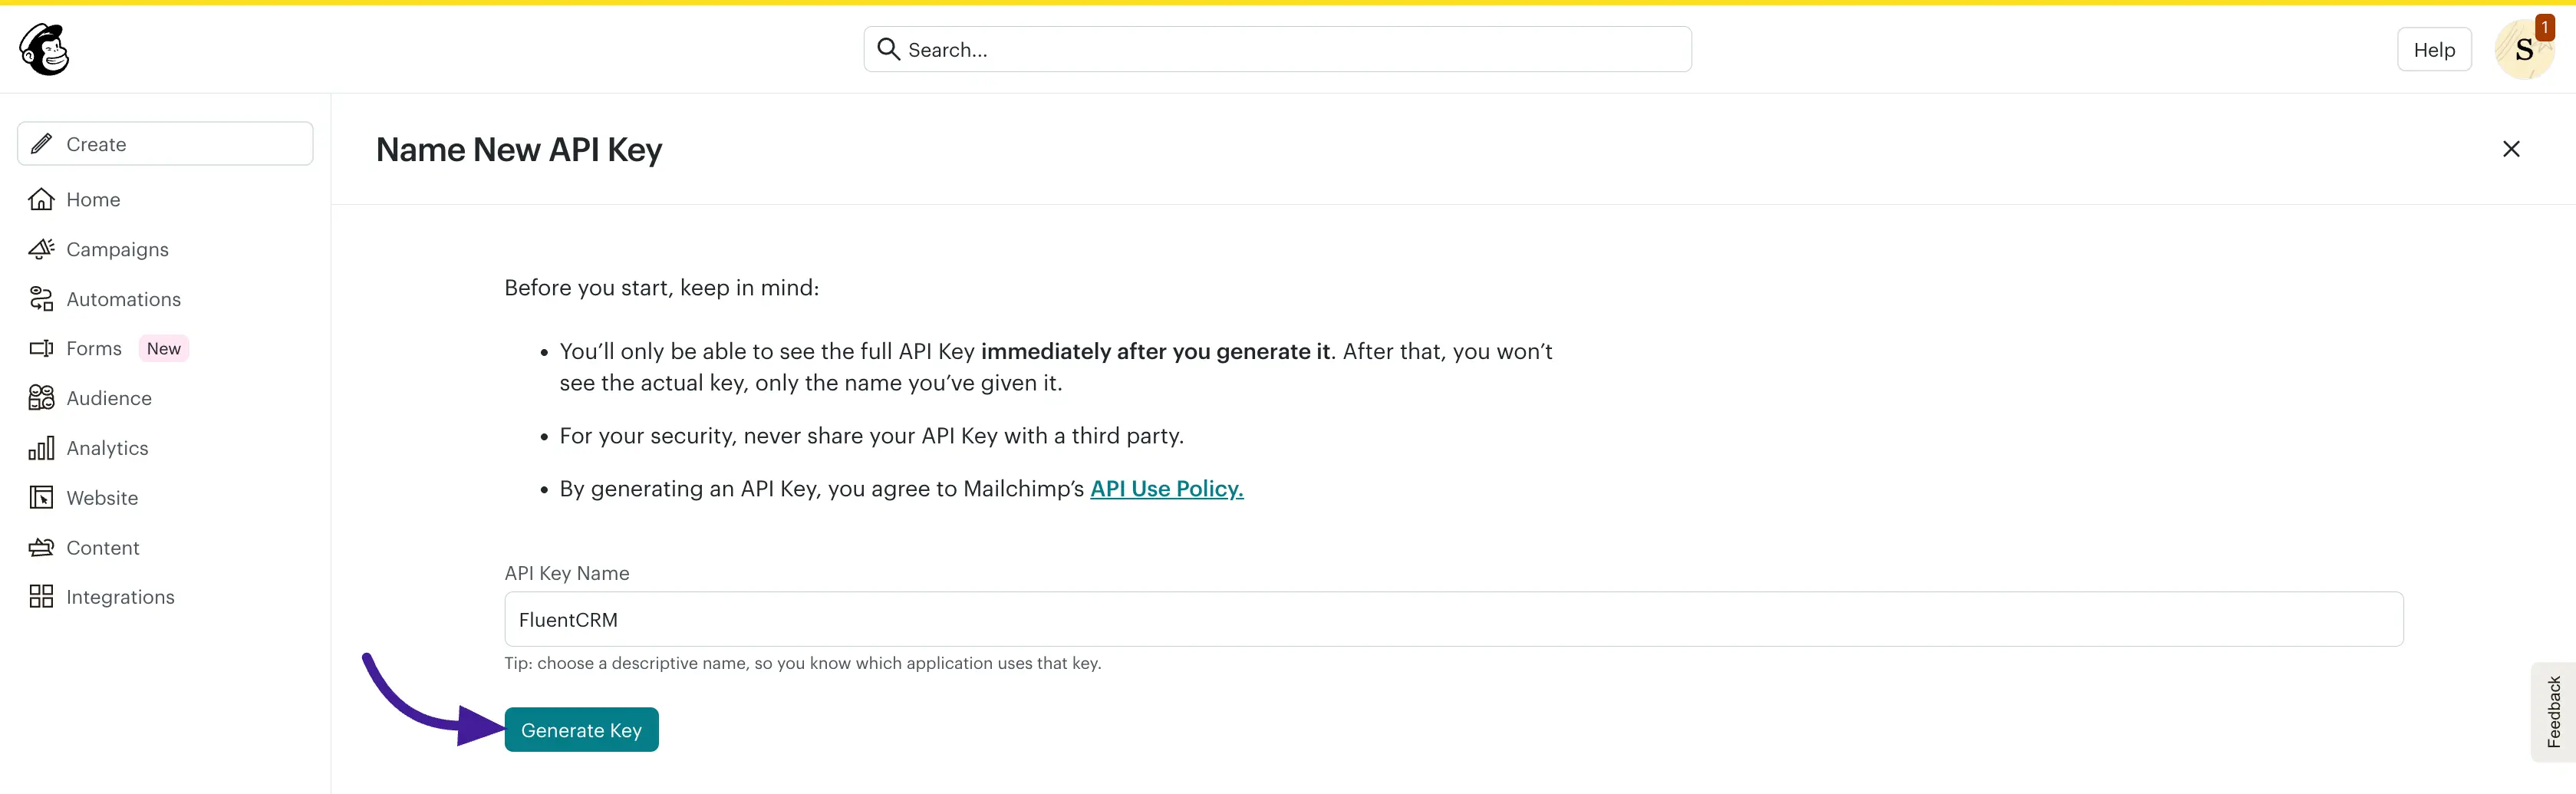Open Forms section
The width and height of the screenshot is (2576, 794).
click(x=94, y=348)
